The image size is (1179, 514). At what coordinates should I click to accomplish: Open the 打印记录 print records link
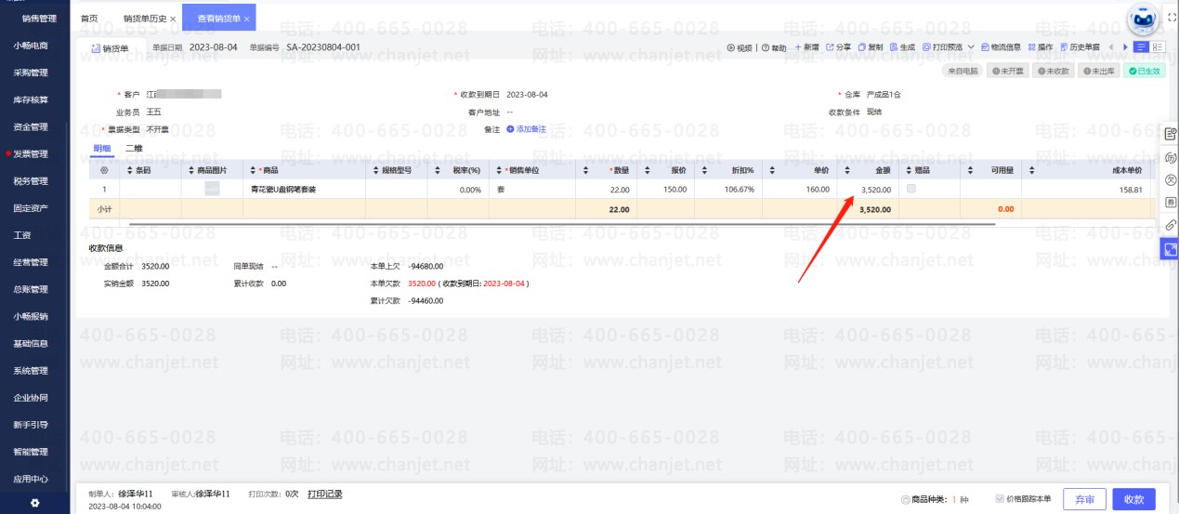(325, 494)
